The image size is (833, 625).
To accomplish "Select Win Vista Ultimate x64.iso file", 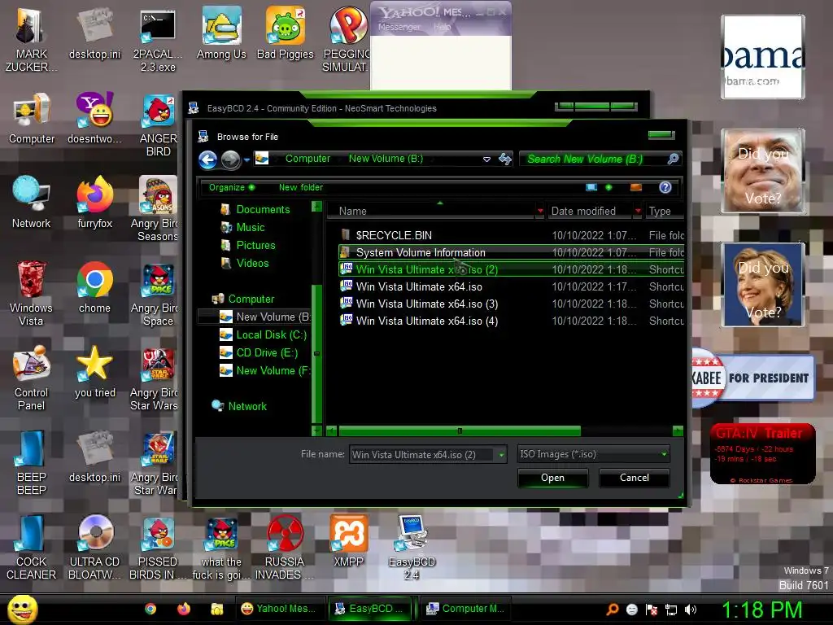I will point(511,287).
